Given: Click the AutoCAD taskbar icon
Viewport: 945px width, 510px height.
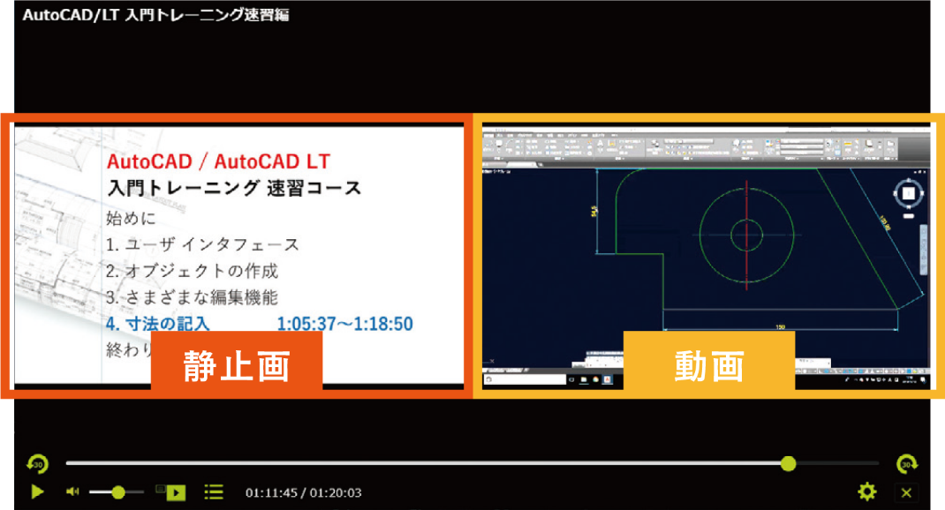Looking at the screenshot, I should tap(608, 380).
